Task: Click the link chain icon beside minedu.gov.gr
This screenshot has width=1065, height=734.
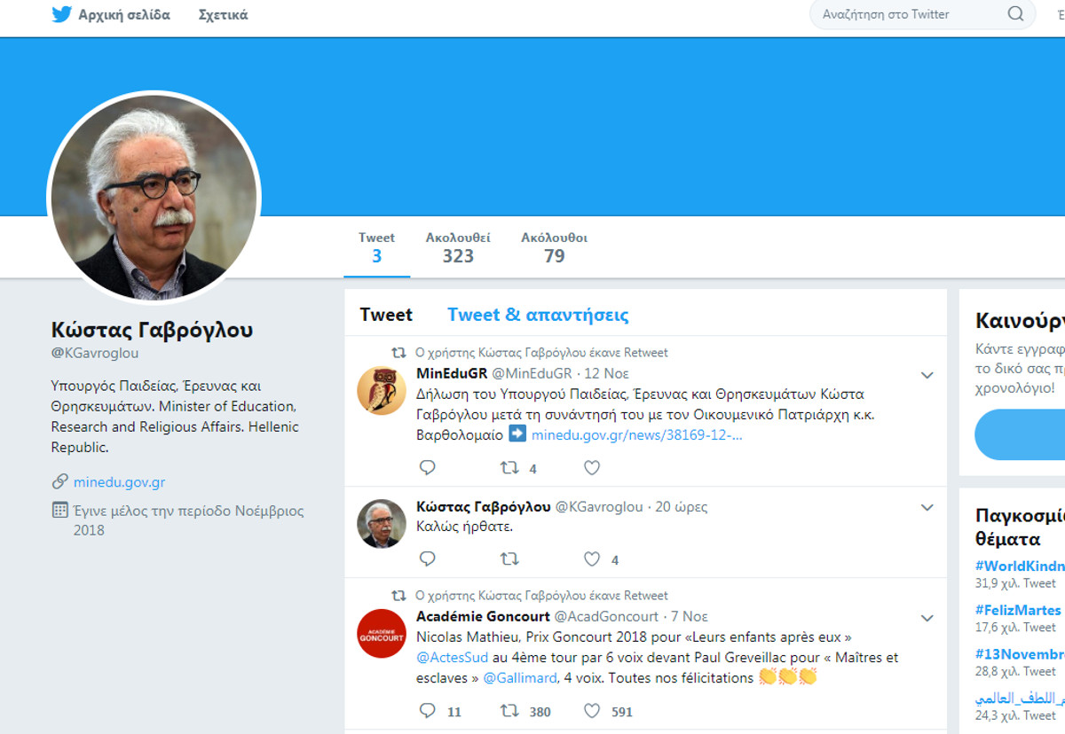Action: [x=59, y=482]
